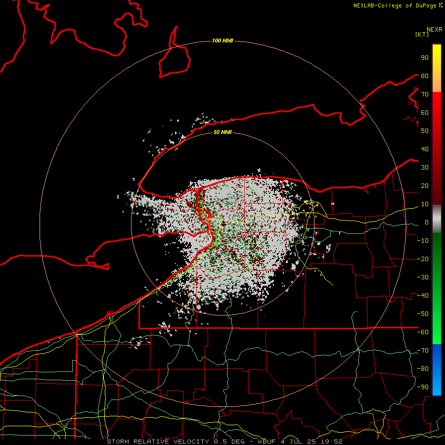Click the positive 70 knot scale label

click(x=425, y=94)
